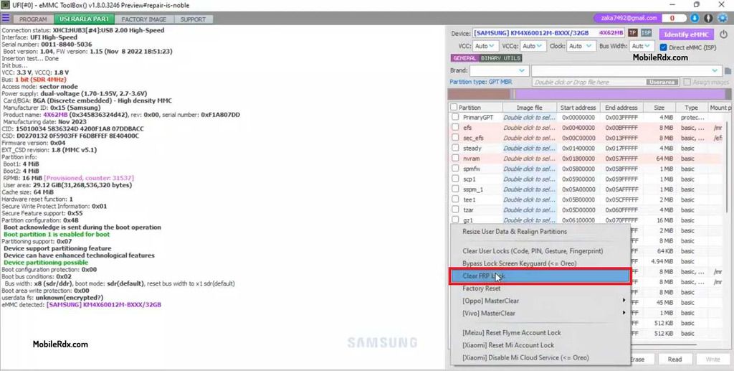
Task: Click the blue download/update icon
Action: tap(695, 18)
